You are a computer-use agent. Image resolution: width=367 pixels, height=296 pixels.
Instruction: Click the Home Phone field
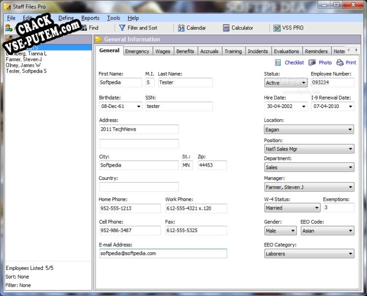[x=130, y=208]
